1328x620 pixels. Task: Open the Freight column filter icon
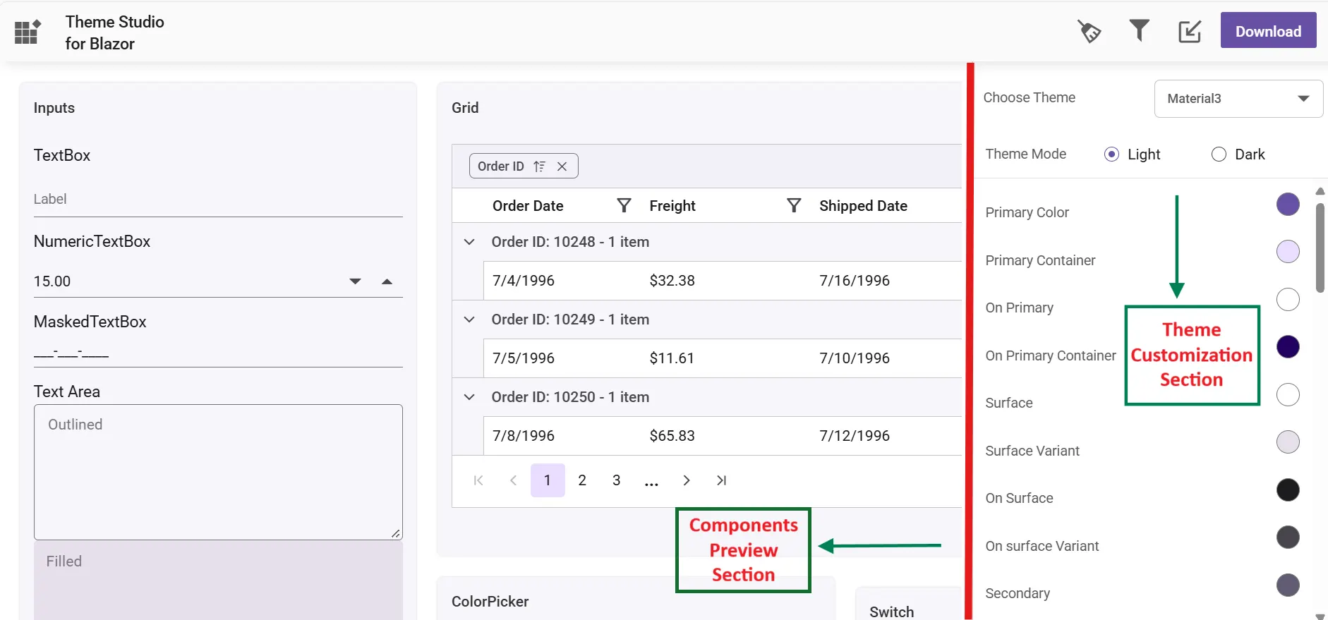tap(794, 205)
